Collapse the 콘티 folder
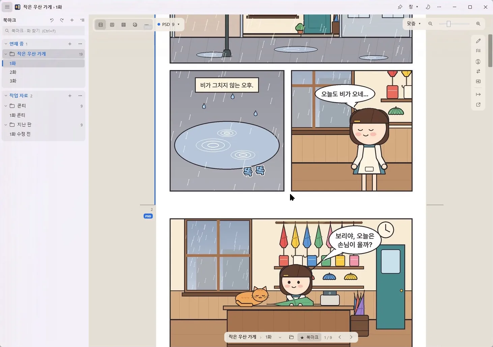 pyautogui.click(x=6, y=106)
